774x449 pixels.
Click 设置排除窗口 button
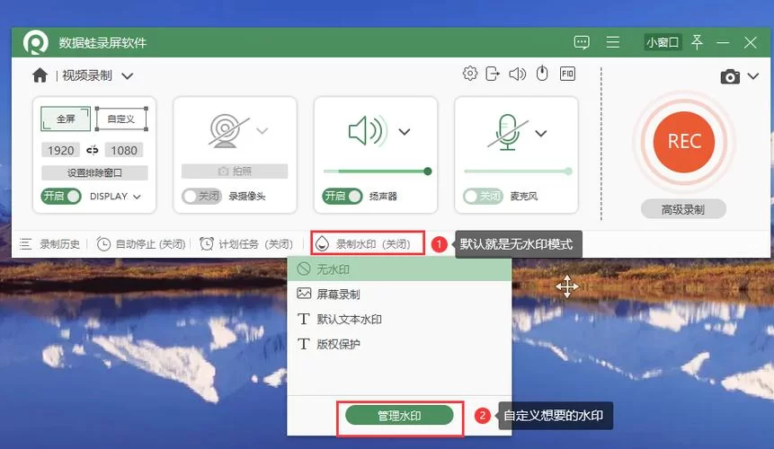point(94,172)
